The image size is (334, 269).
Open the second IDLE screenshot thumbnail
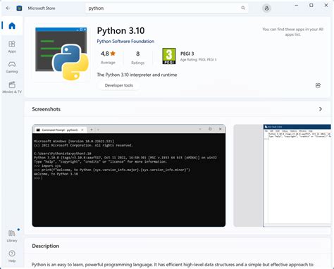(282, 175)
